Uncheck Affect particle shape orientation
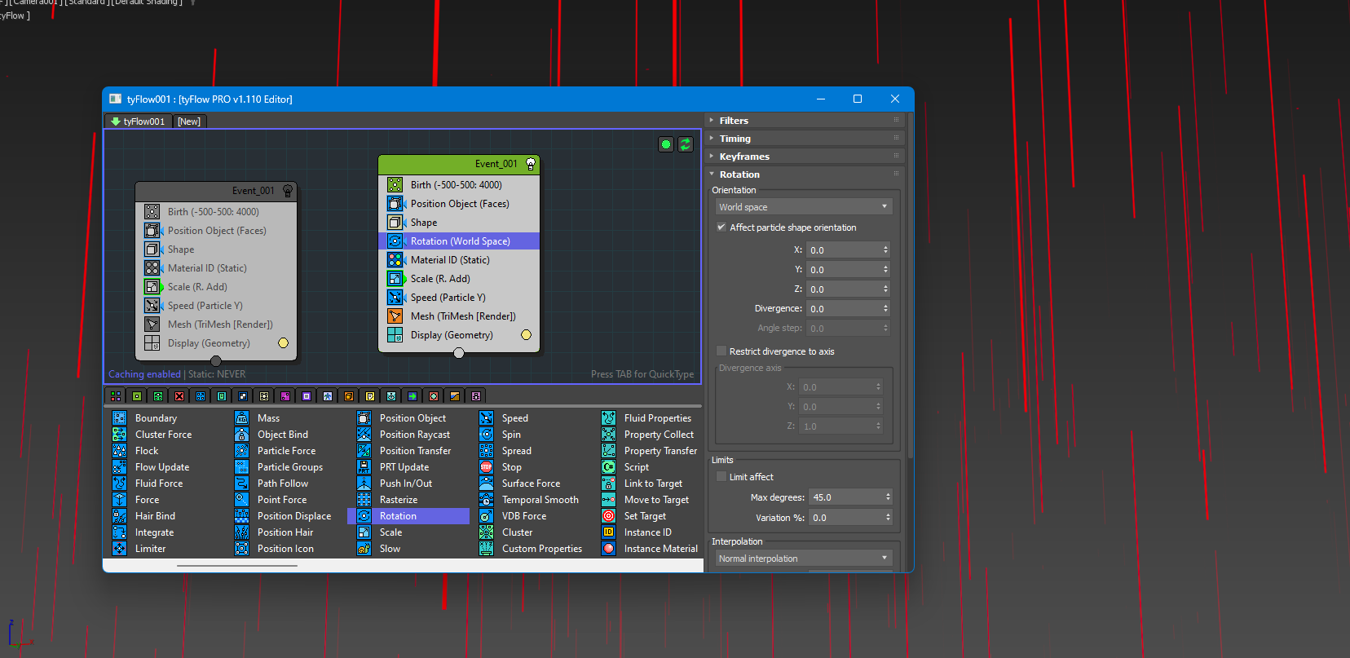Screen dimensions: 1350x658 click(721, 227)
